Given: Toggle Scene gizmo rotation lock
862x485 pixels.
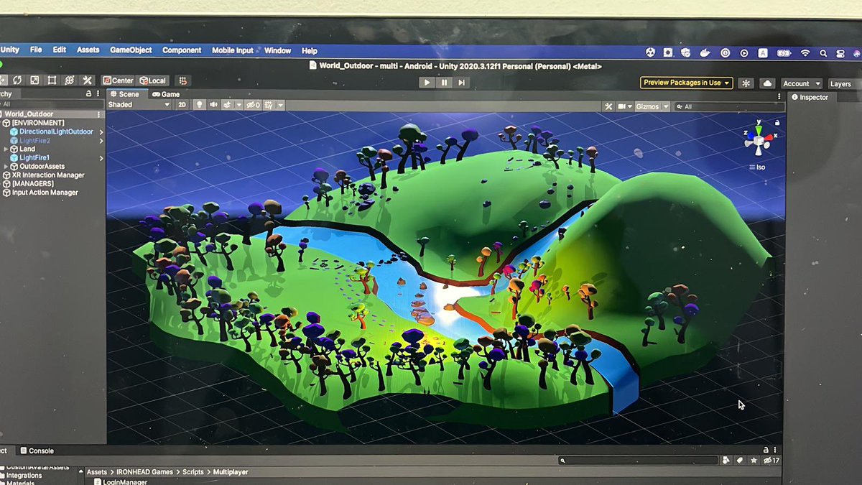Looking at the screenshot, I should (777, 123).
